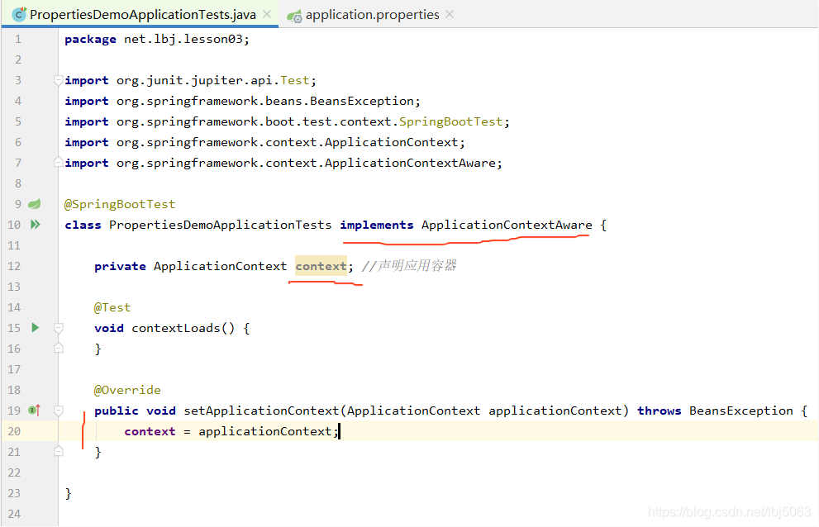Screen dimensions: 819x527
Task: Click the class name PropertiesDemoApplicationTests on line 10
Action: [220, 226]
